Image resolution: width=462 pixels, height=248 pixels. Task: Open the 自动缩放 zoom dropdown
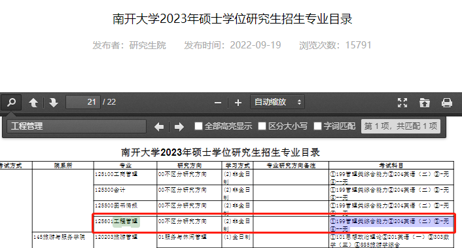pos(277,102)
